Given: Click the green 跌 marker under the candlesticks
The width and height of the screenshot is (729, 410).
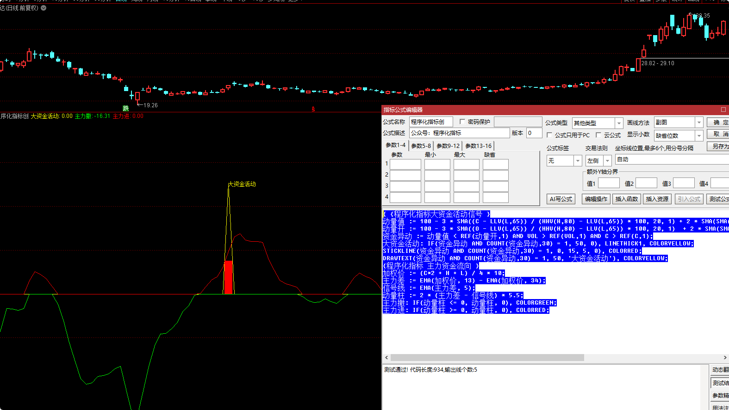Looking at the screenshot, I should [x=125, y=108].
